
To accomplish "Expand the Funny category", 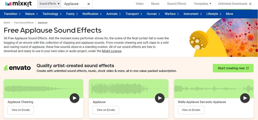I will [72, 14].
